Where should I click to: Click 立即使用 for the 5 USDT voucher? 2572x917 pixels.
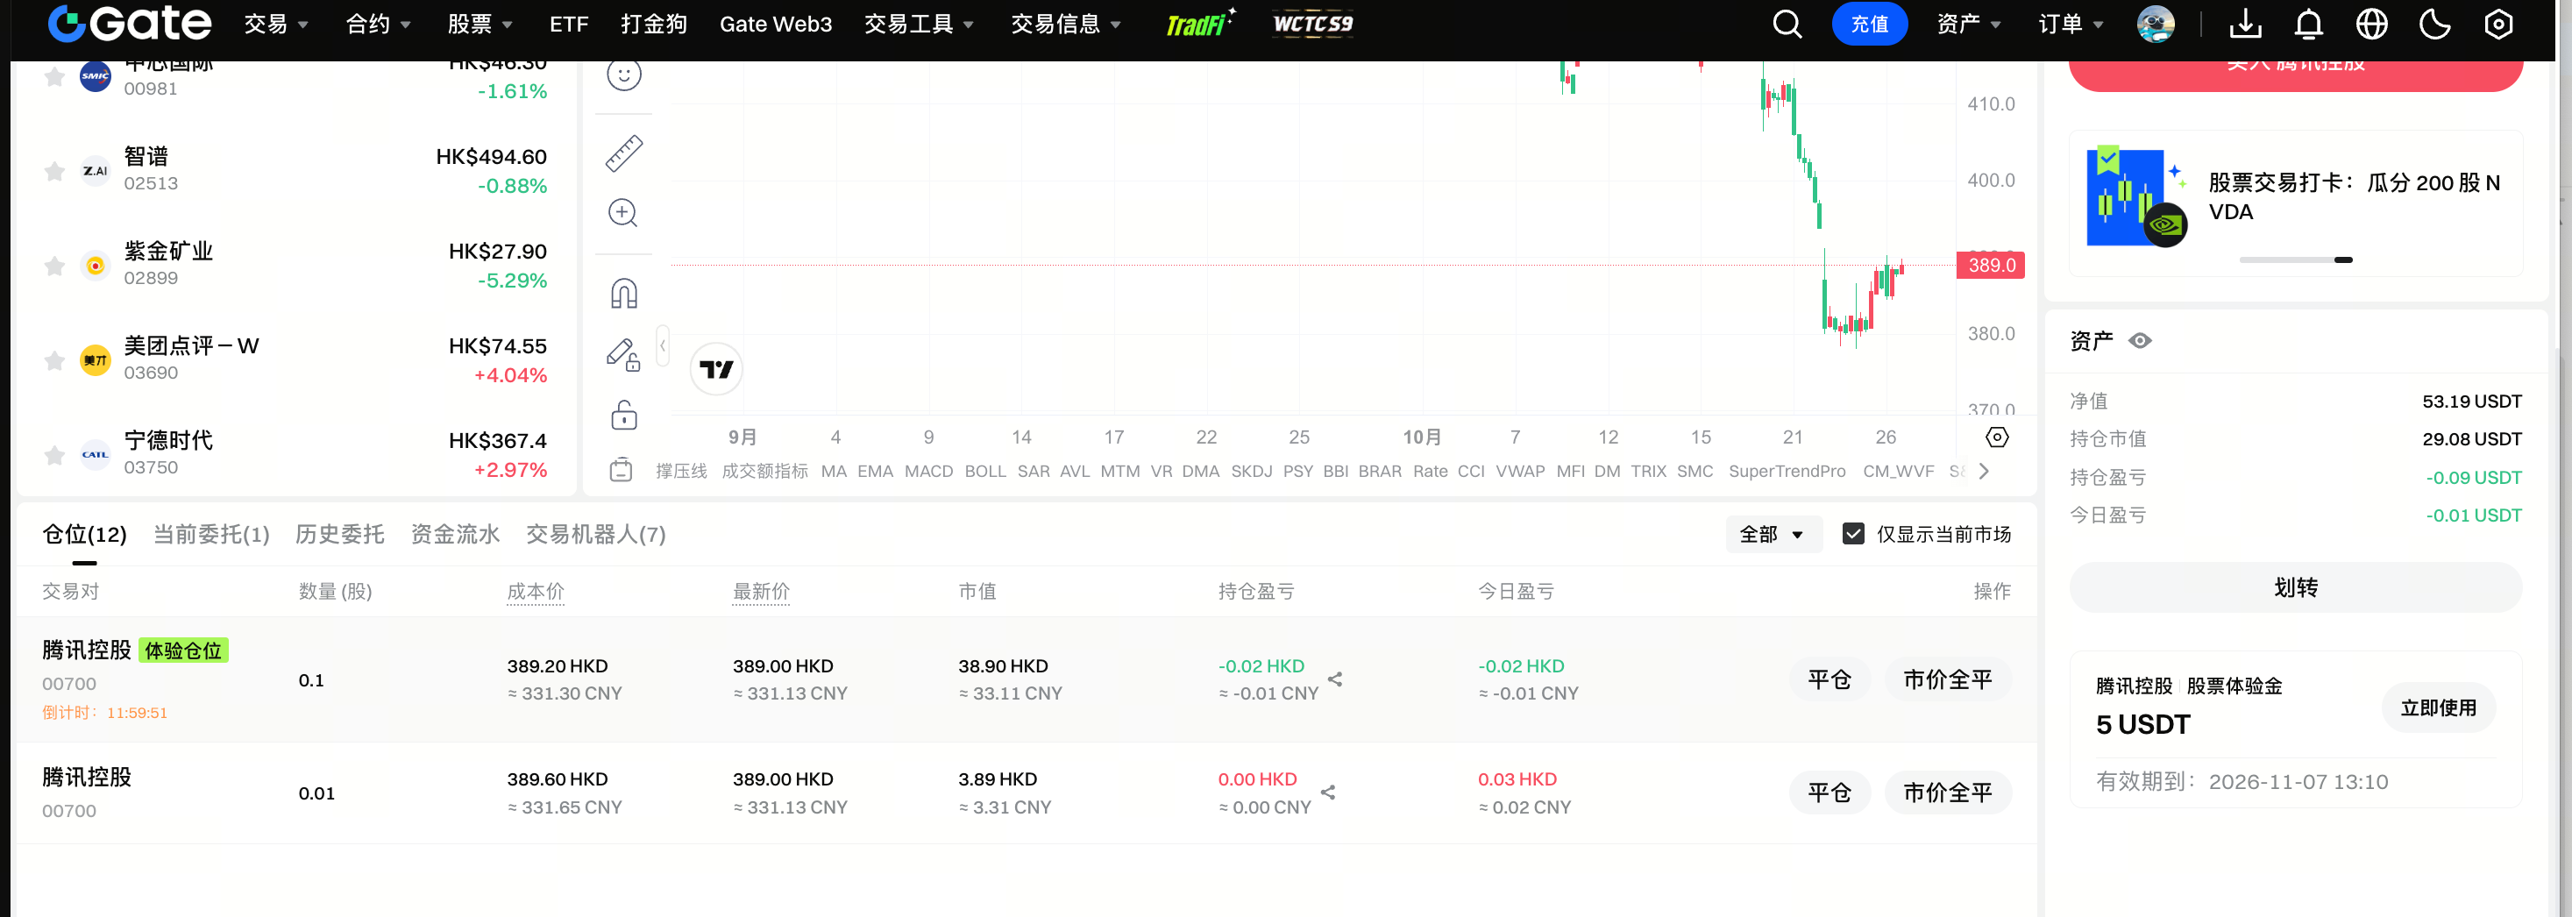point(2438,708)
